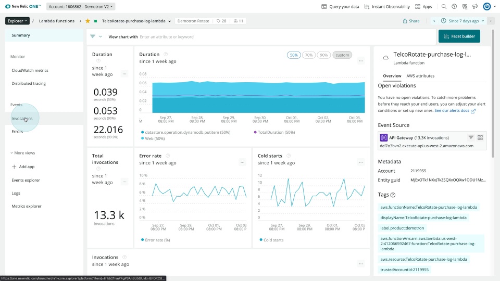The height and width of the screenshot is (281, 500).
Task: Open Lambda functions breadcrumb link
Action: tap(56, 21)
